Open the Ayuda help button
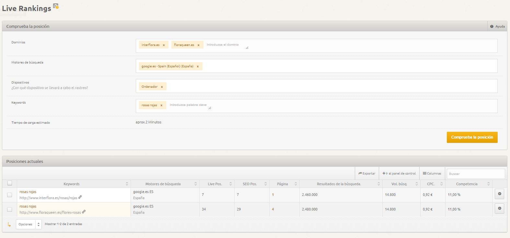The width and height of the screenshot is (510, 238). 497,26
